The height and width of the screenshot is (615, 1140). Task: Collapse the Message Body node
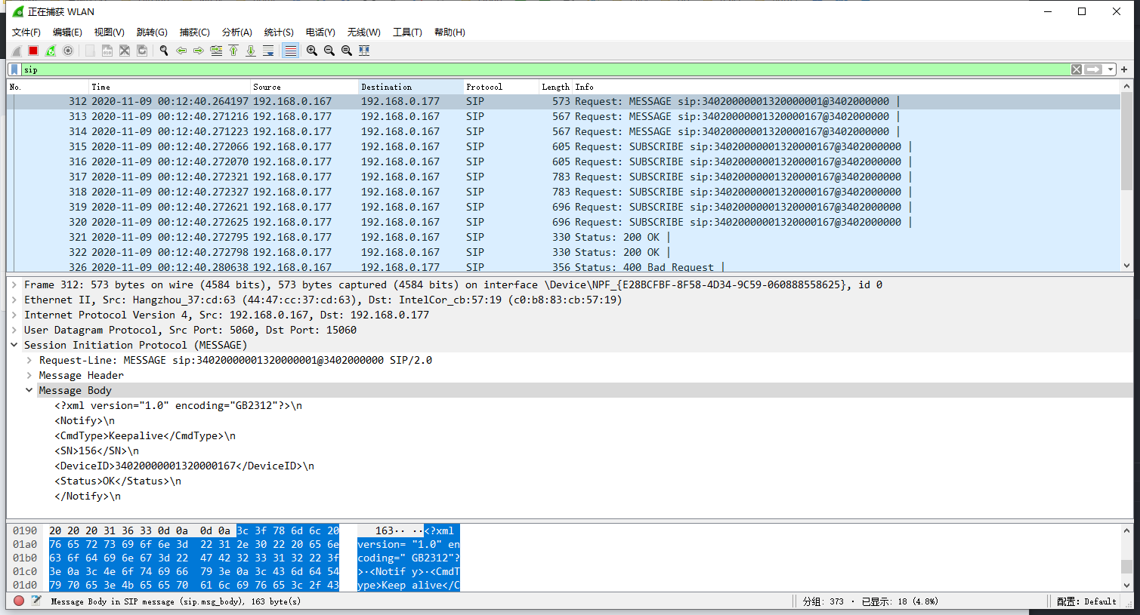pos(29,390)
